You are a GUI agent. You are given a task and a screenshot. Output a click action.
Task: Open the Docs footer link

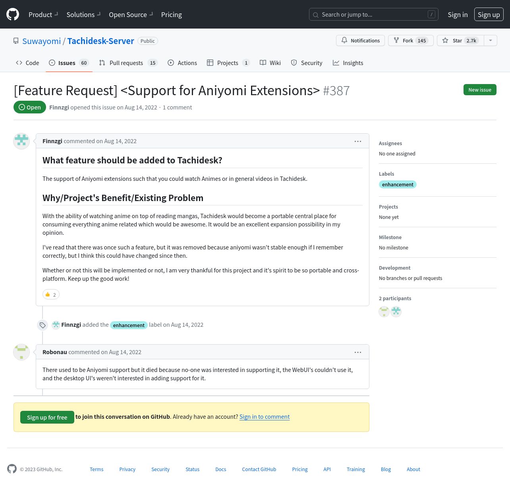tap(221, 470)
